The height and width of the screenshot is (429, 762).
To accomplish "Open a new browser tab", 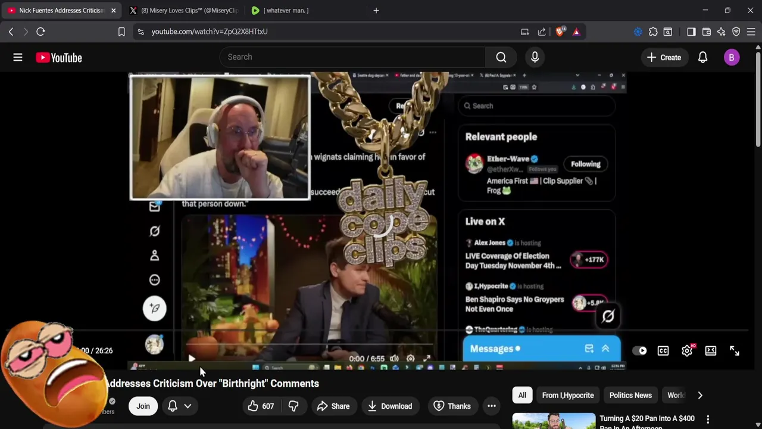I will click(x=376, y=10).
